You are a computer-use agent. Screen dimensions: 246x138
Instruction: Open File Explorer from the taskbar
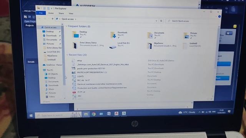[x=86, y=114]
